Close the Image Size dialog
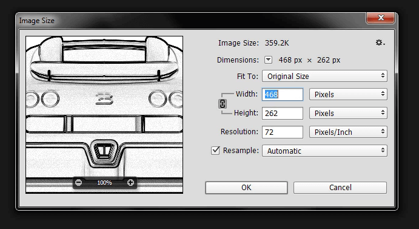 click(381, 18)
